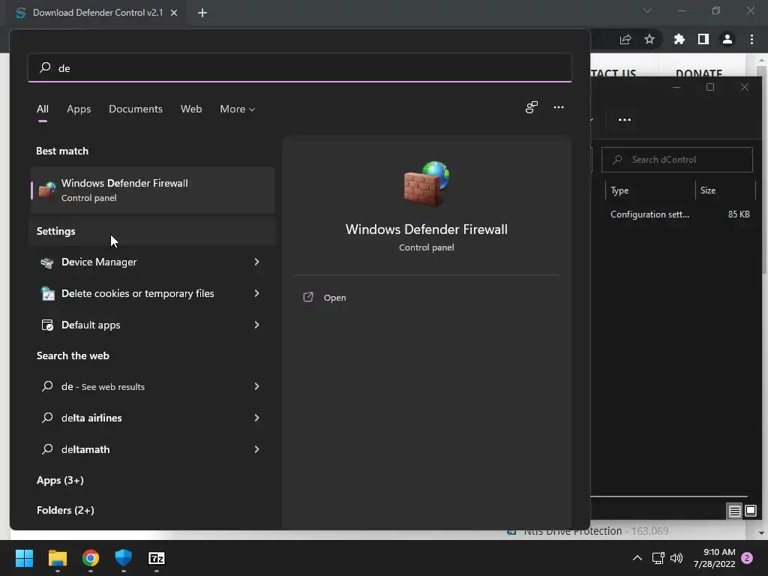Open the clock and date panel
This screenshot has width=768, height=576.
pos(714,558)
